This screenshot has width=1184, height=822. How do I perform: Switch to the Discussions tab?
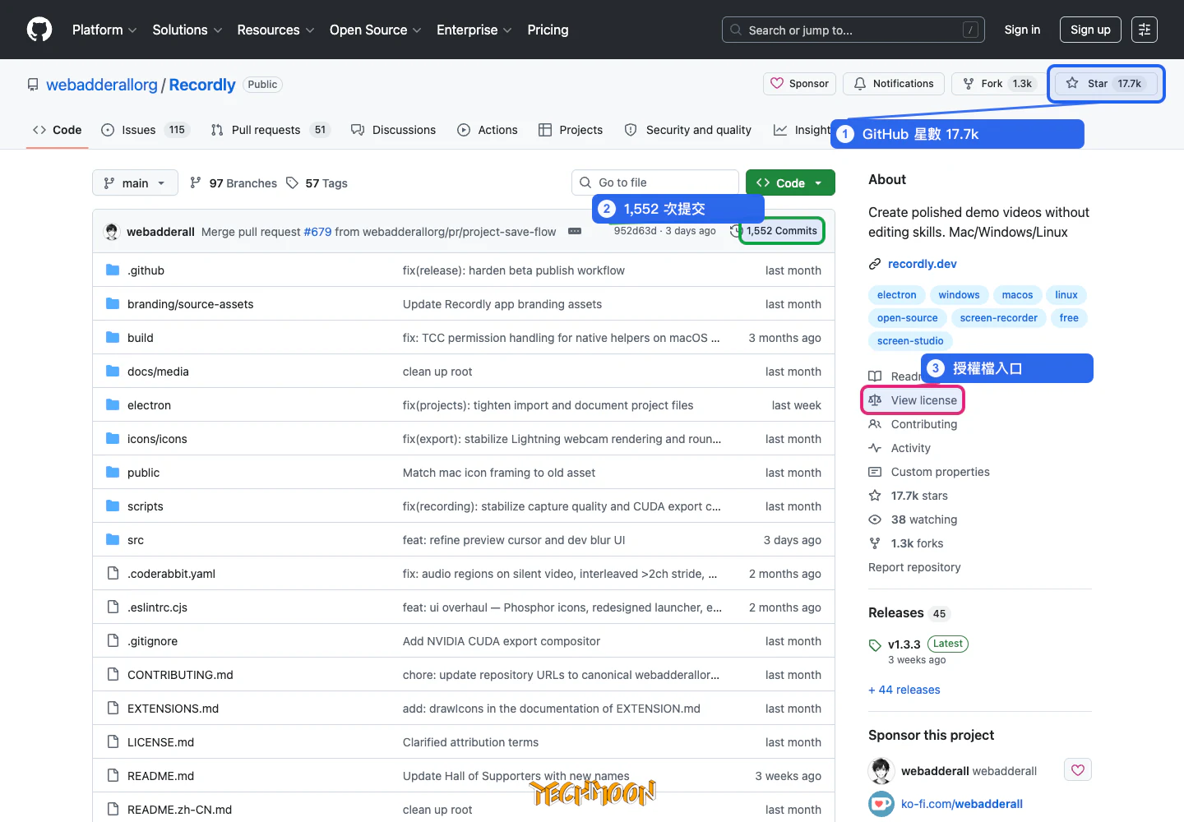[x=393, y=130]
